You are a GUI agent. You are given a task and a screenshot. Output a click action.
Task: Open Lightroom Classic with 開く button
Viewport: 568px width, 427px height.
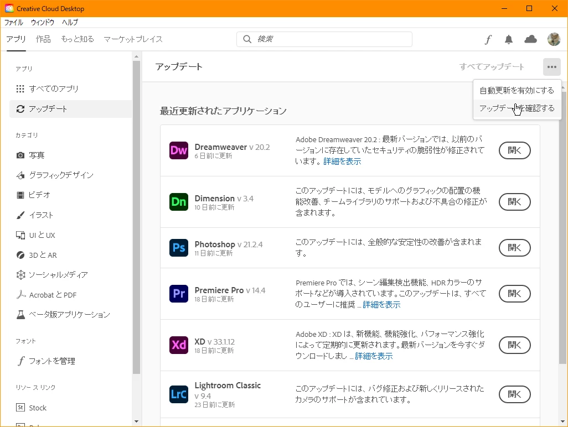pyautogui.click(x=514, y=394)
